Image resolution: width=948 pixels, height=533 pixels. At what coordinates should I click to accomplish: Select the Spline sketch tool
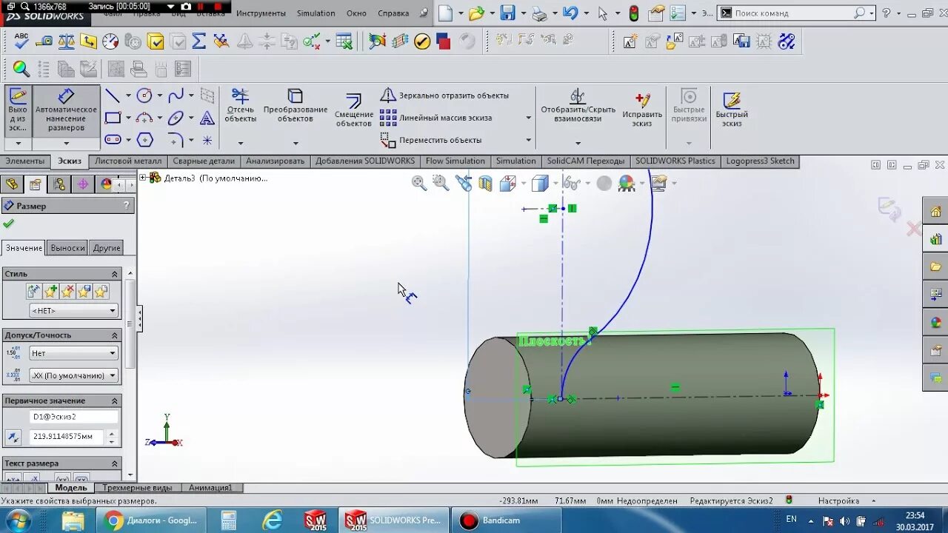pos(176,95)
